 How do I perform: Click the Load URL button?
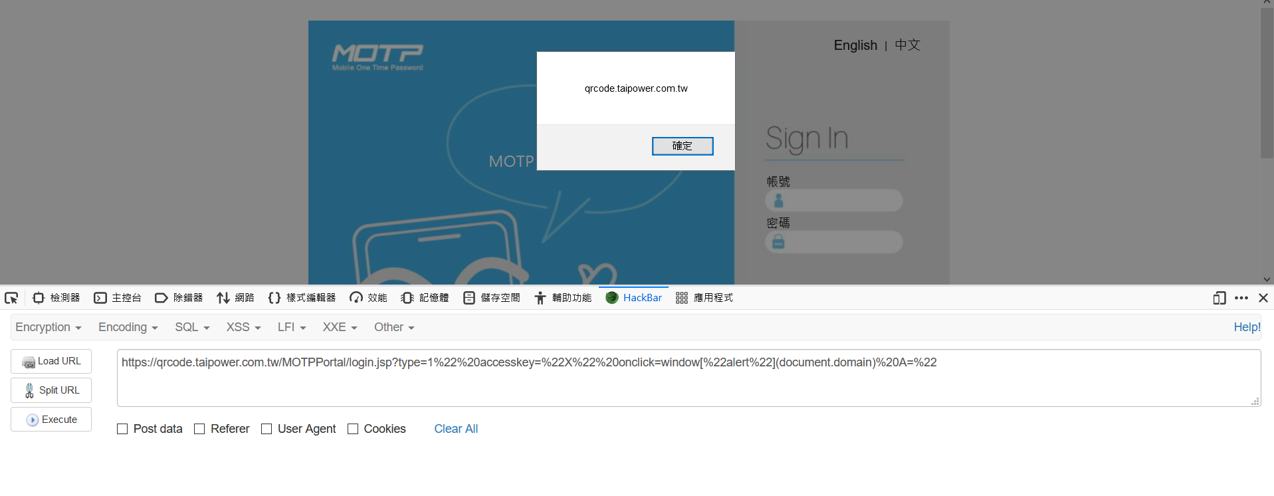tap(51, 361)
